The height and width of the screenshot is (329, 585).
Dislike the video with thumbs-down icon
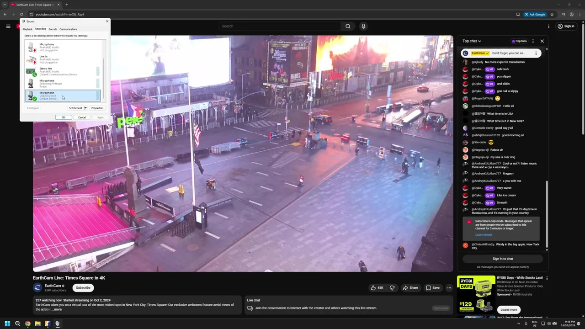[x=392, y=288]
